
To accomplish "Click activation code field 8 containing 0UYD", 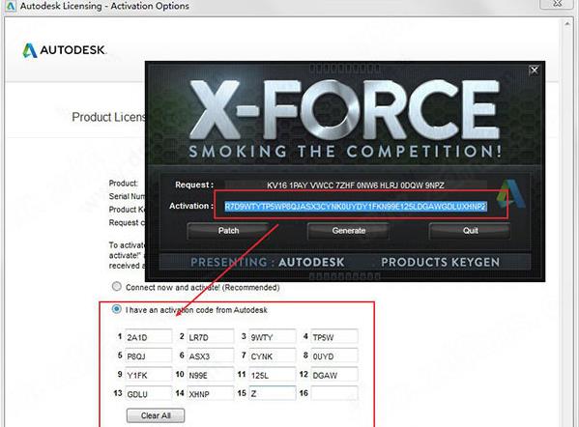I will [x=334, y=356].
